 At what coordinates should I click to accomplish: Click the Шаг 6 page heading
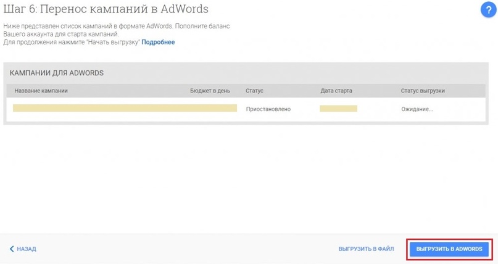(106, 9)
